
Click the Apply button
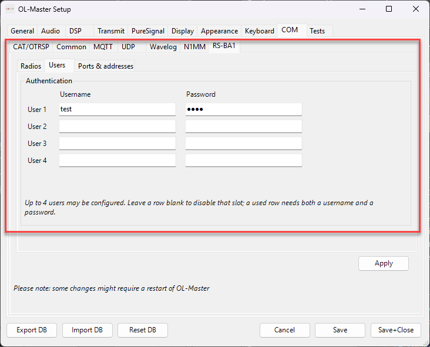[x=384, y=263]
